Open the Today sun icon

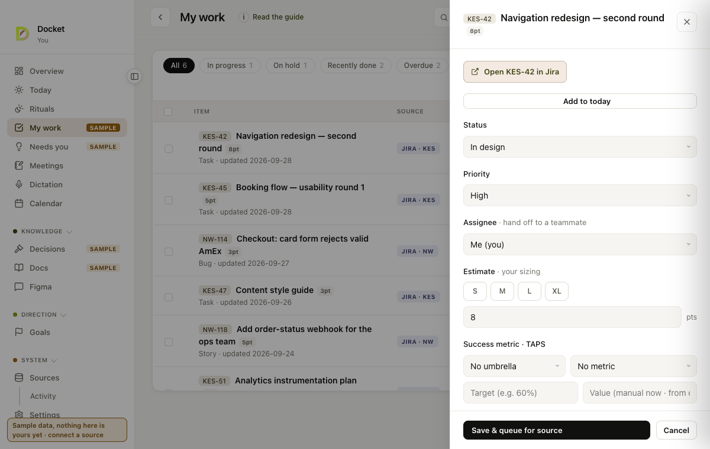[19, 90]
